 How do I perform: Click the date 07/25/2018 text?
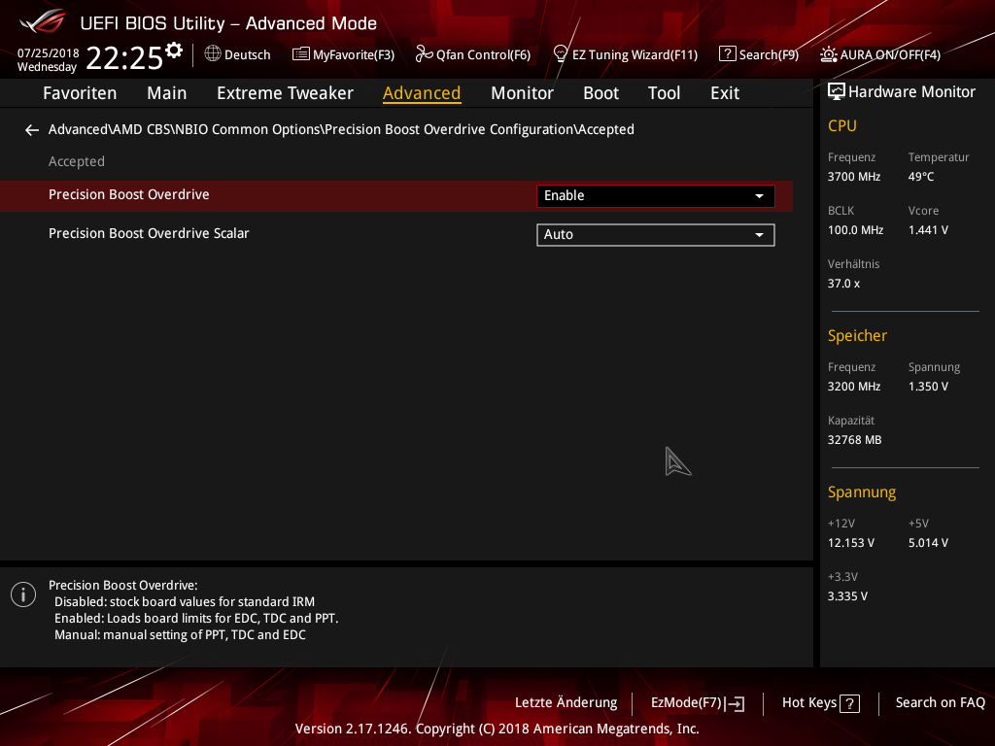[49, 53]
